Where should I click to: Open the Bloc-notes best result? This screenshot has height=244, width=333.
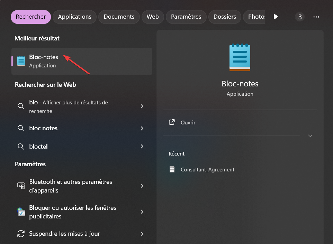(x=82, y=61)
